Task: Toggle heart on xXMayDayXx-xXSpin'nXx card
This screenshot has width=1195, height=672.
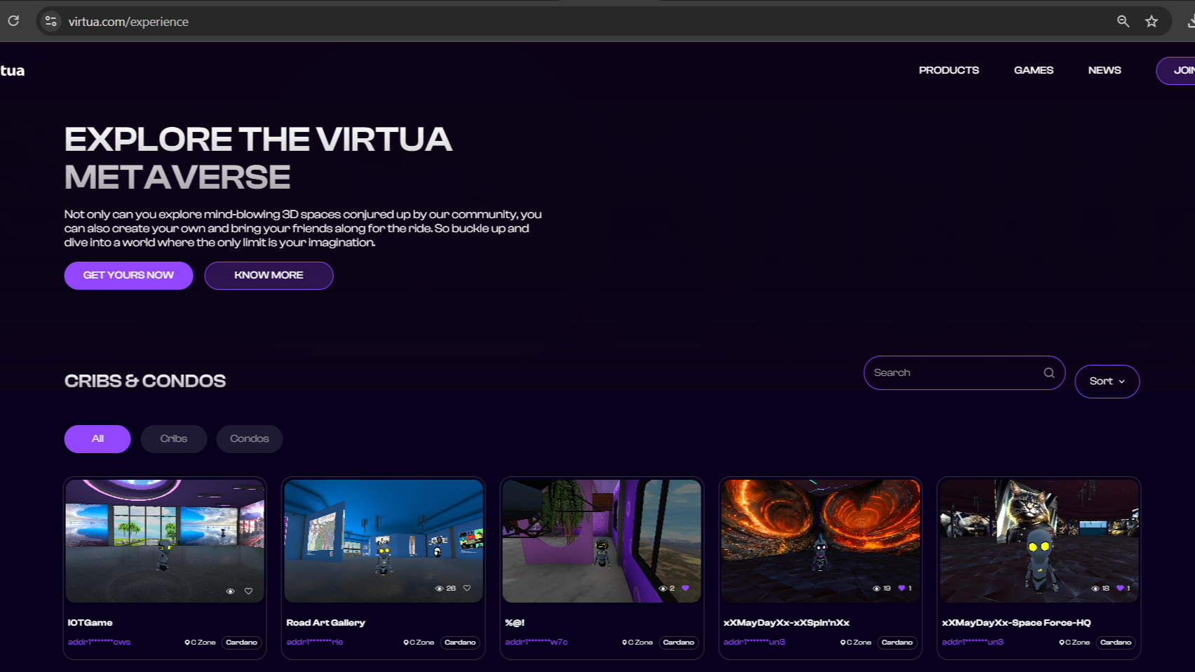Action: pyautogui.click(x=902, y=589)
